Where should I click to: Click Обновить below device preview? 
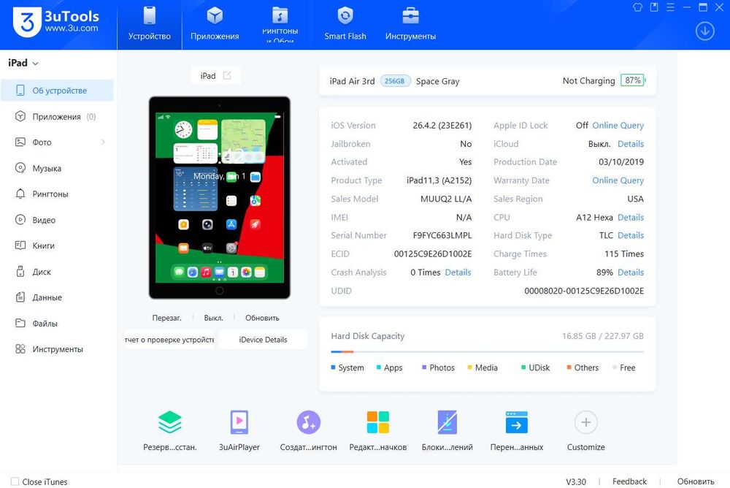pos(262,318)
